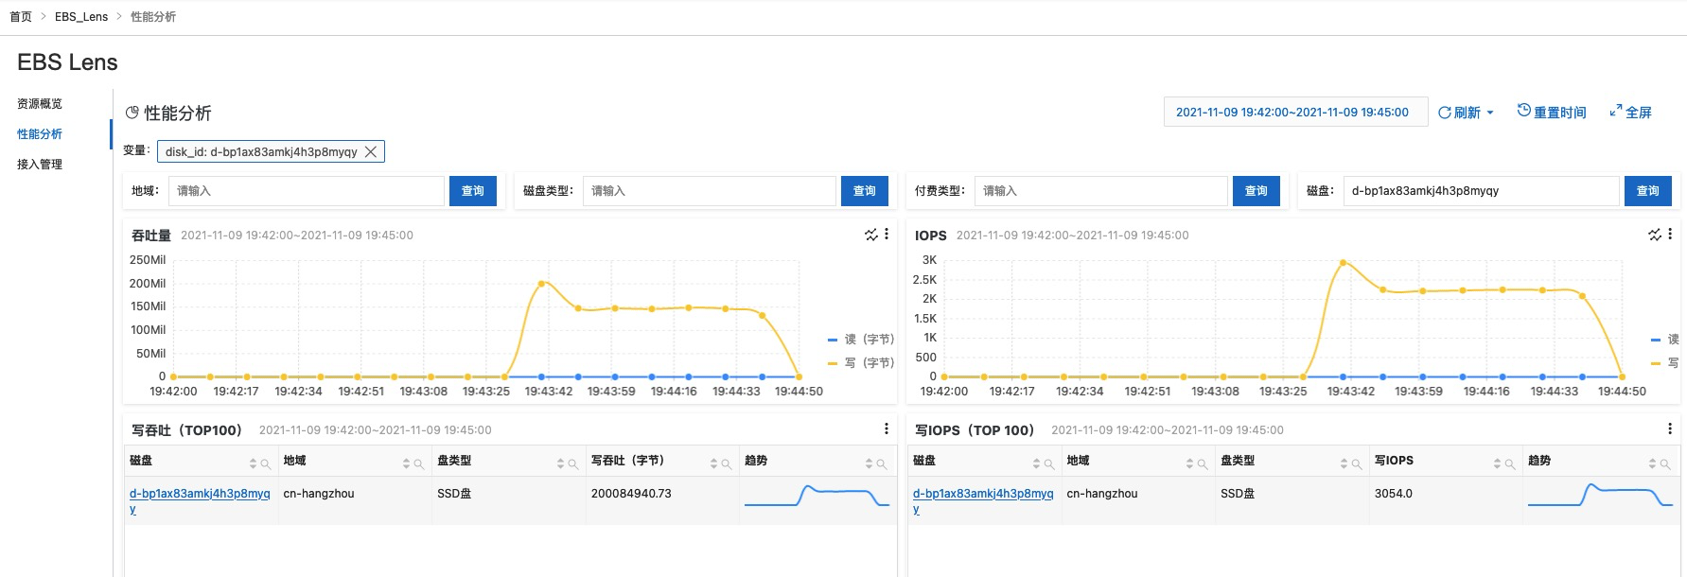Toggle 写 legend in IOPS chart
This screenshot has height=577, width=1687.
(1664, 362)
